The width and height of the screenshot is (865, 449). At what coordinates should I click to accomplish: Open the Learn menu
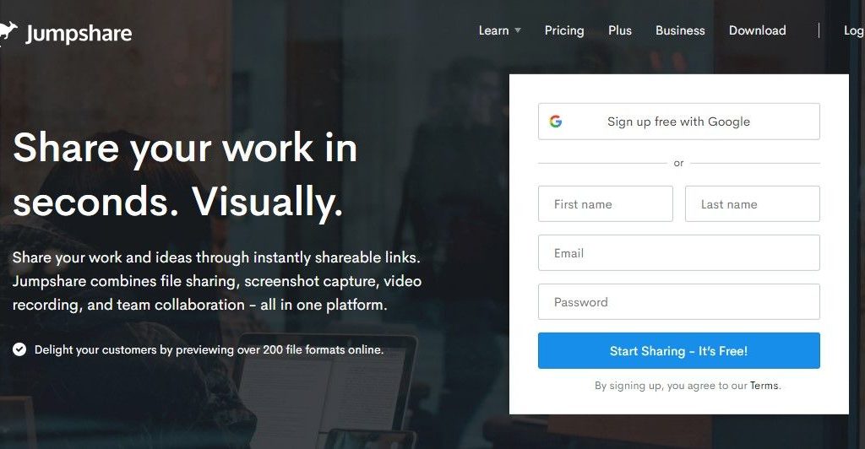point(493,30)
